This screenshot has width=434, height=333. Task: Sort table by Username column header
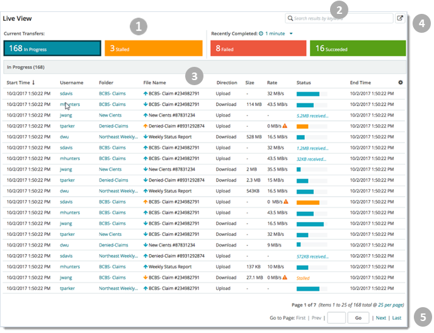[x=72, y=83]
